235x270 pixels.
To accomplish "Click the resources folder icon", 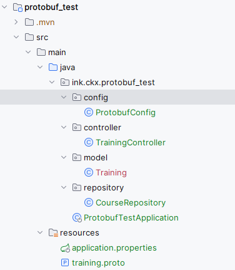I will pyautogui.click(x=53, y=232).
